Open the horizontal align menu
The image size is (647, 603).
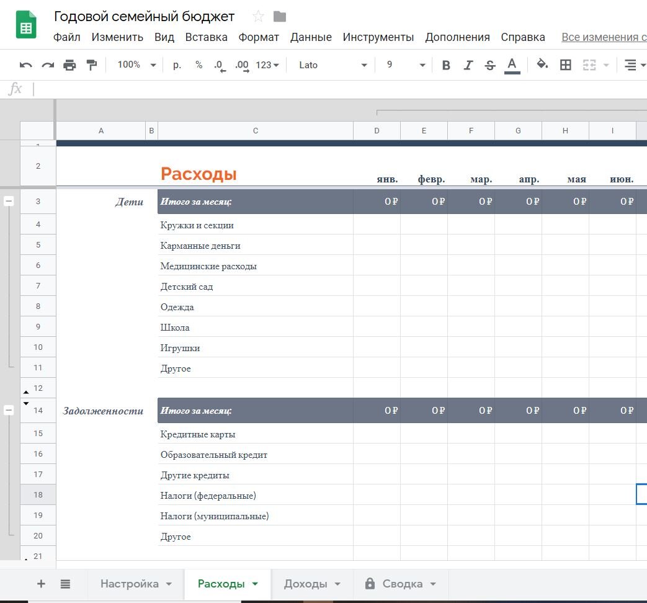pos(634,65)
